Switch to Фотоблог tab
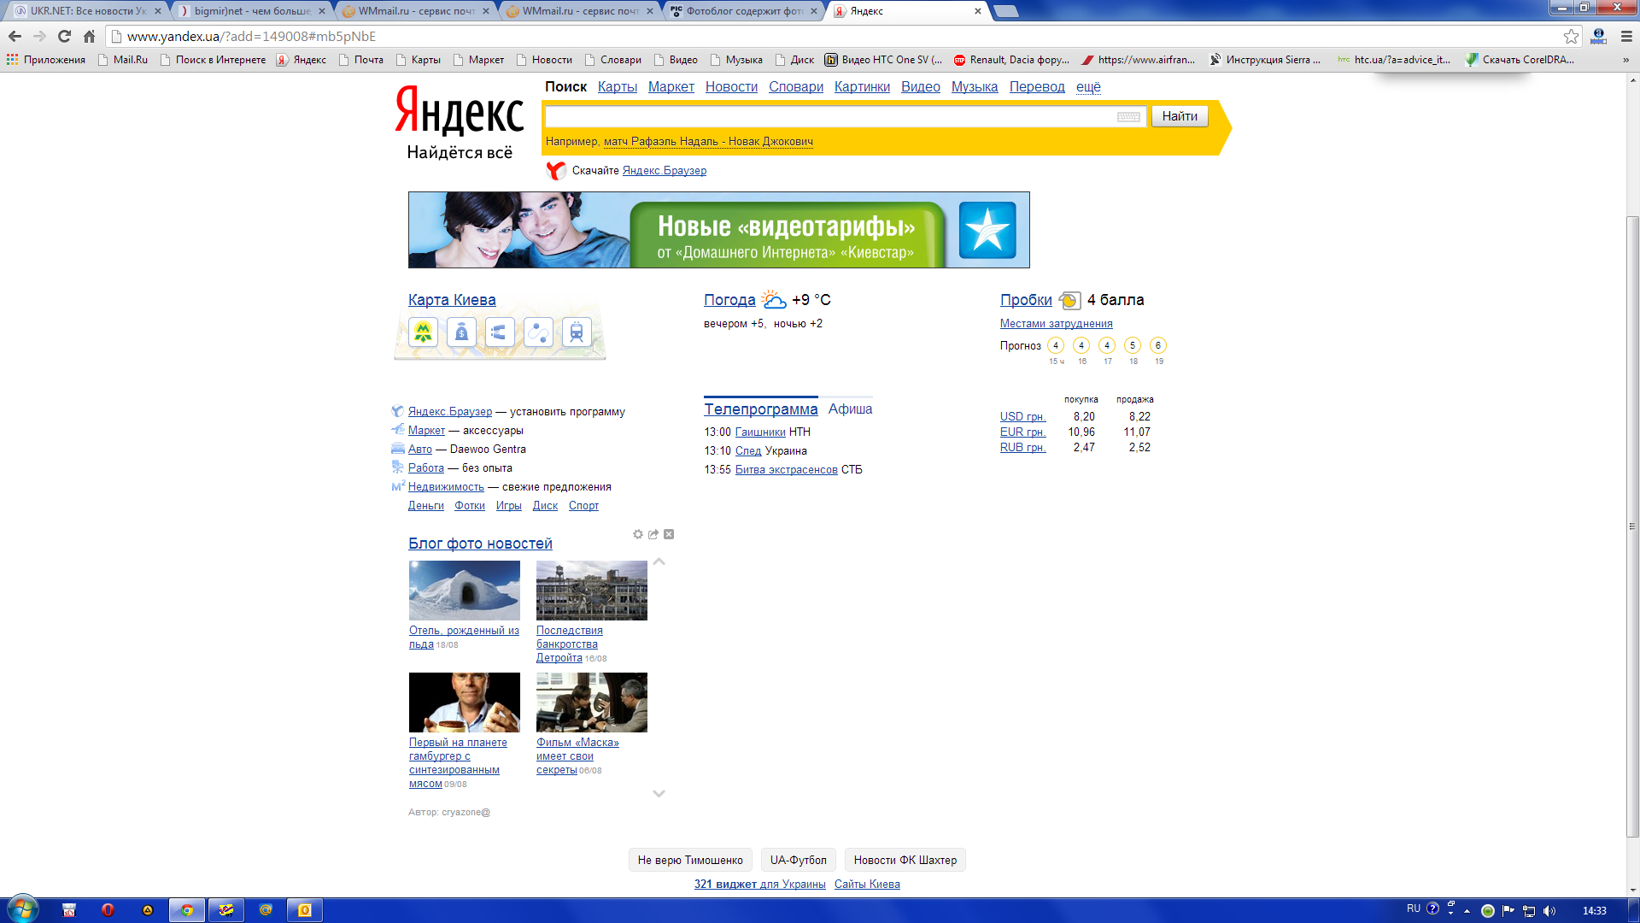 click(745, 11)
